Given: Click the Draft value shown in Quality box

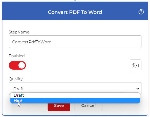Looking at the screenshot, I should point(18,89).
